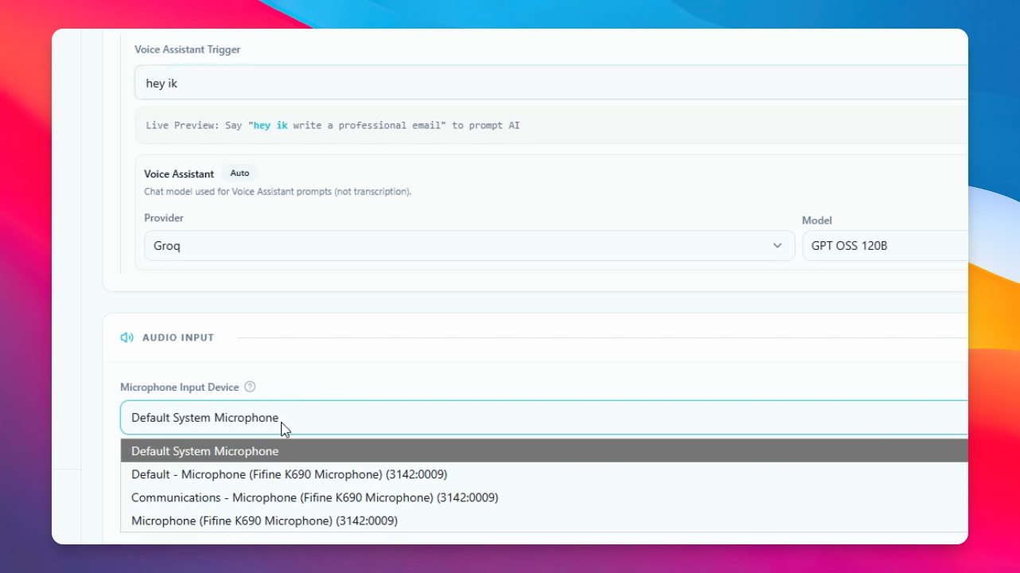The width and height of the screenshot is (1020, 573).
Task: Click the AUDIO INPUT section heading
Action: click(x=178, y=337)
